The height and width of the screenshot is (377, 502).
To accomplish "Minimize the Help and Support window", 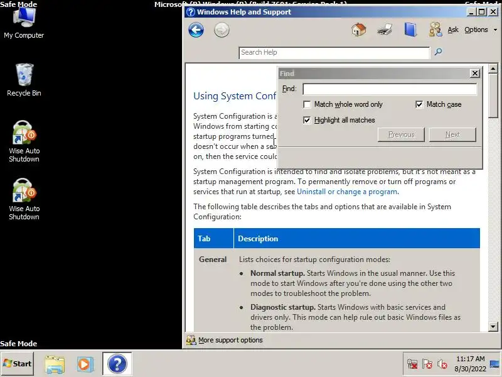I will (x=471, y=12).
